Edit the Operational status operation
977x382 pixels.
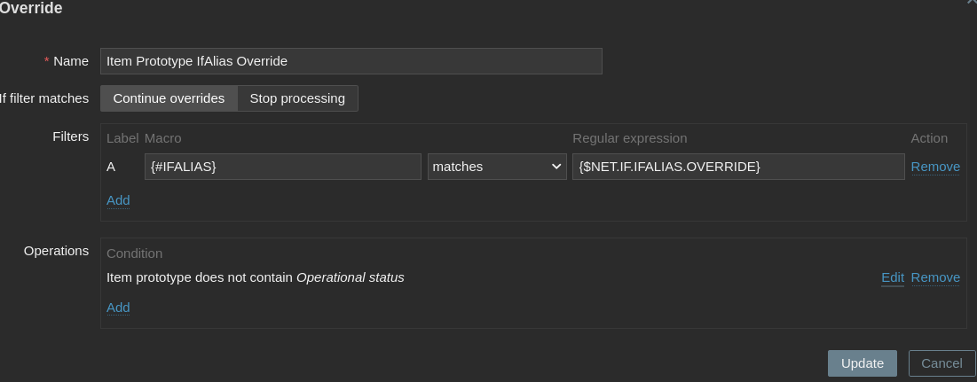892,277
